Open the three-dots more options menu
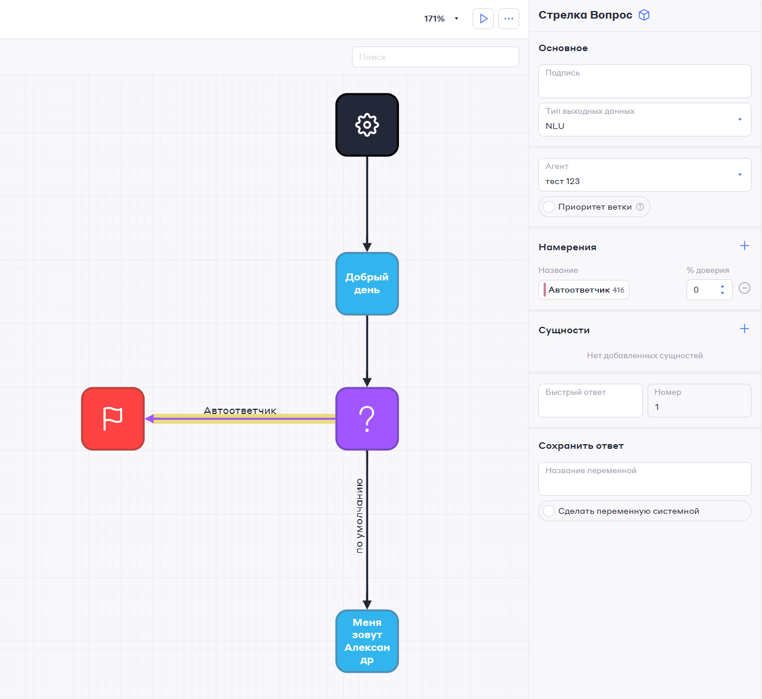The image size is (762, 699). click(509, 19)
